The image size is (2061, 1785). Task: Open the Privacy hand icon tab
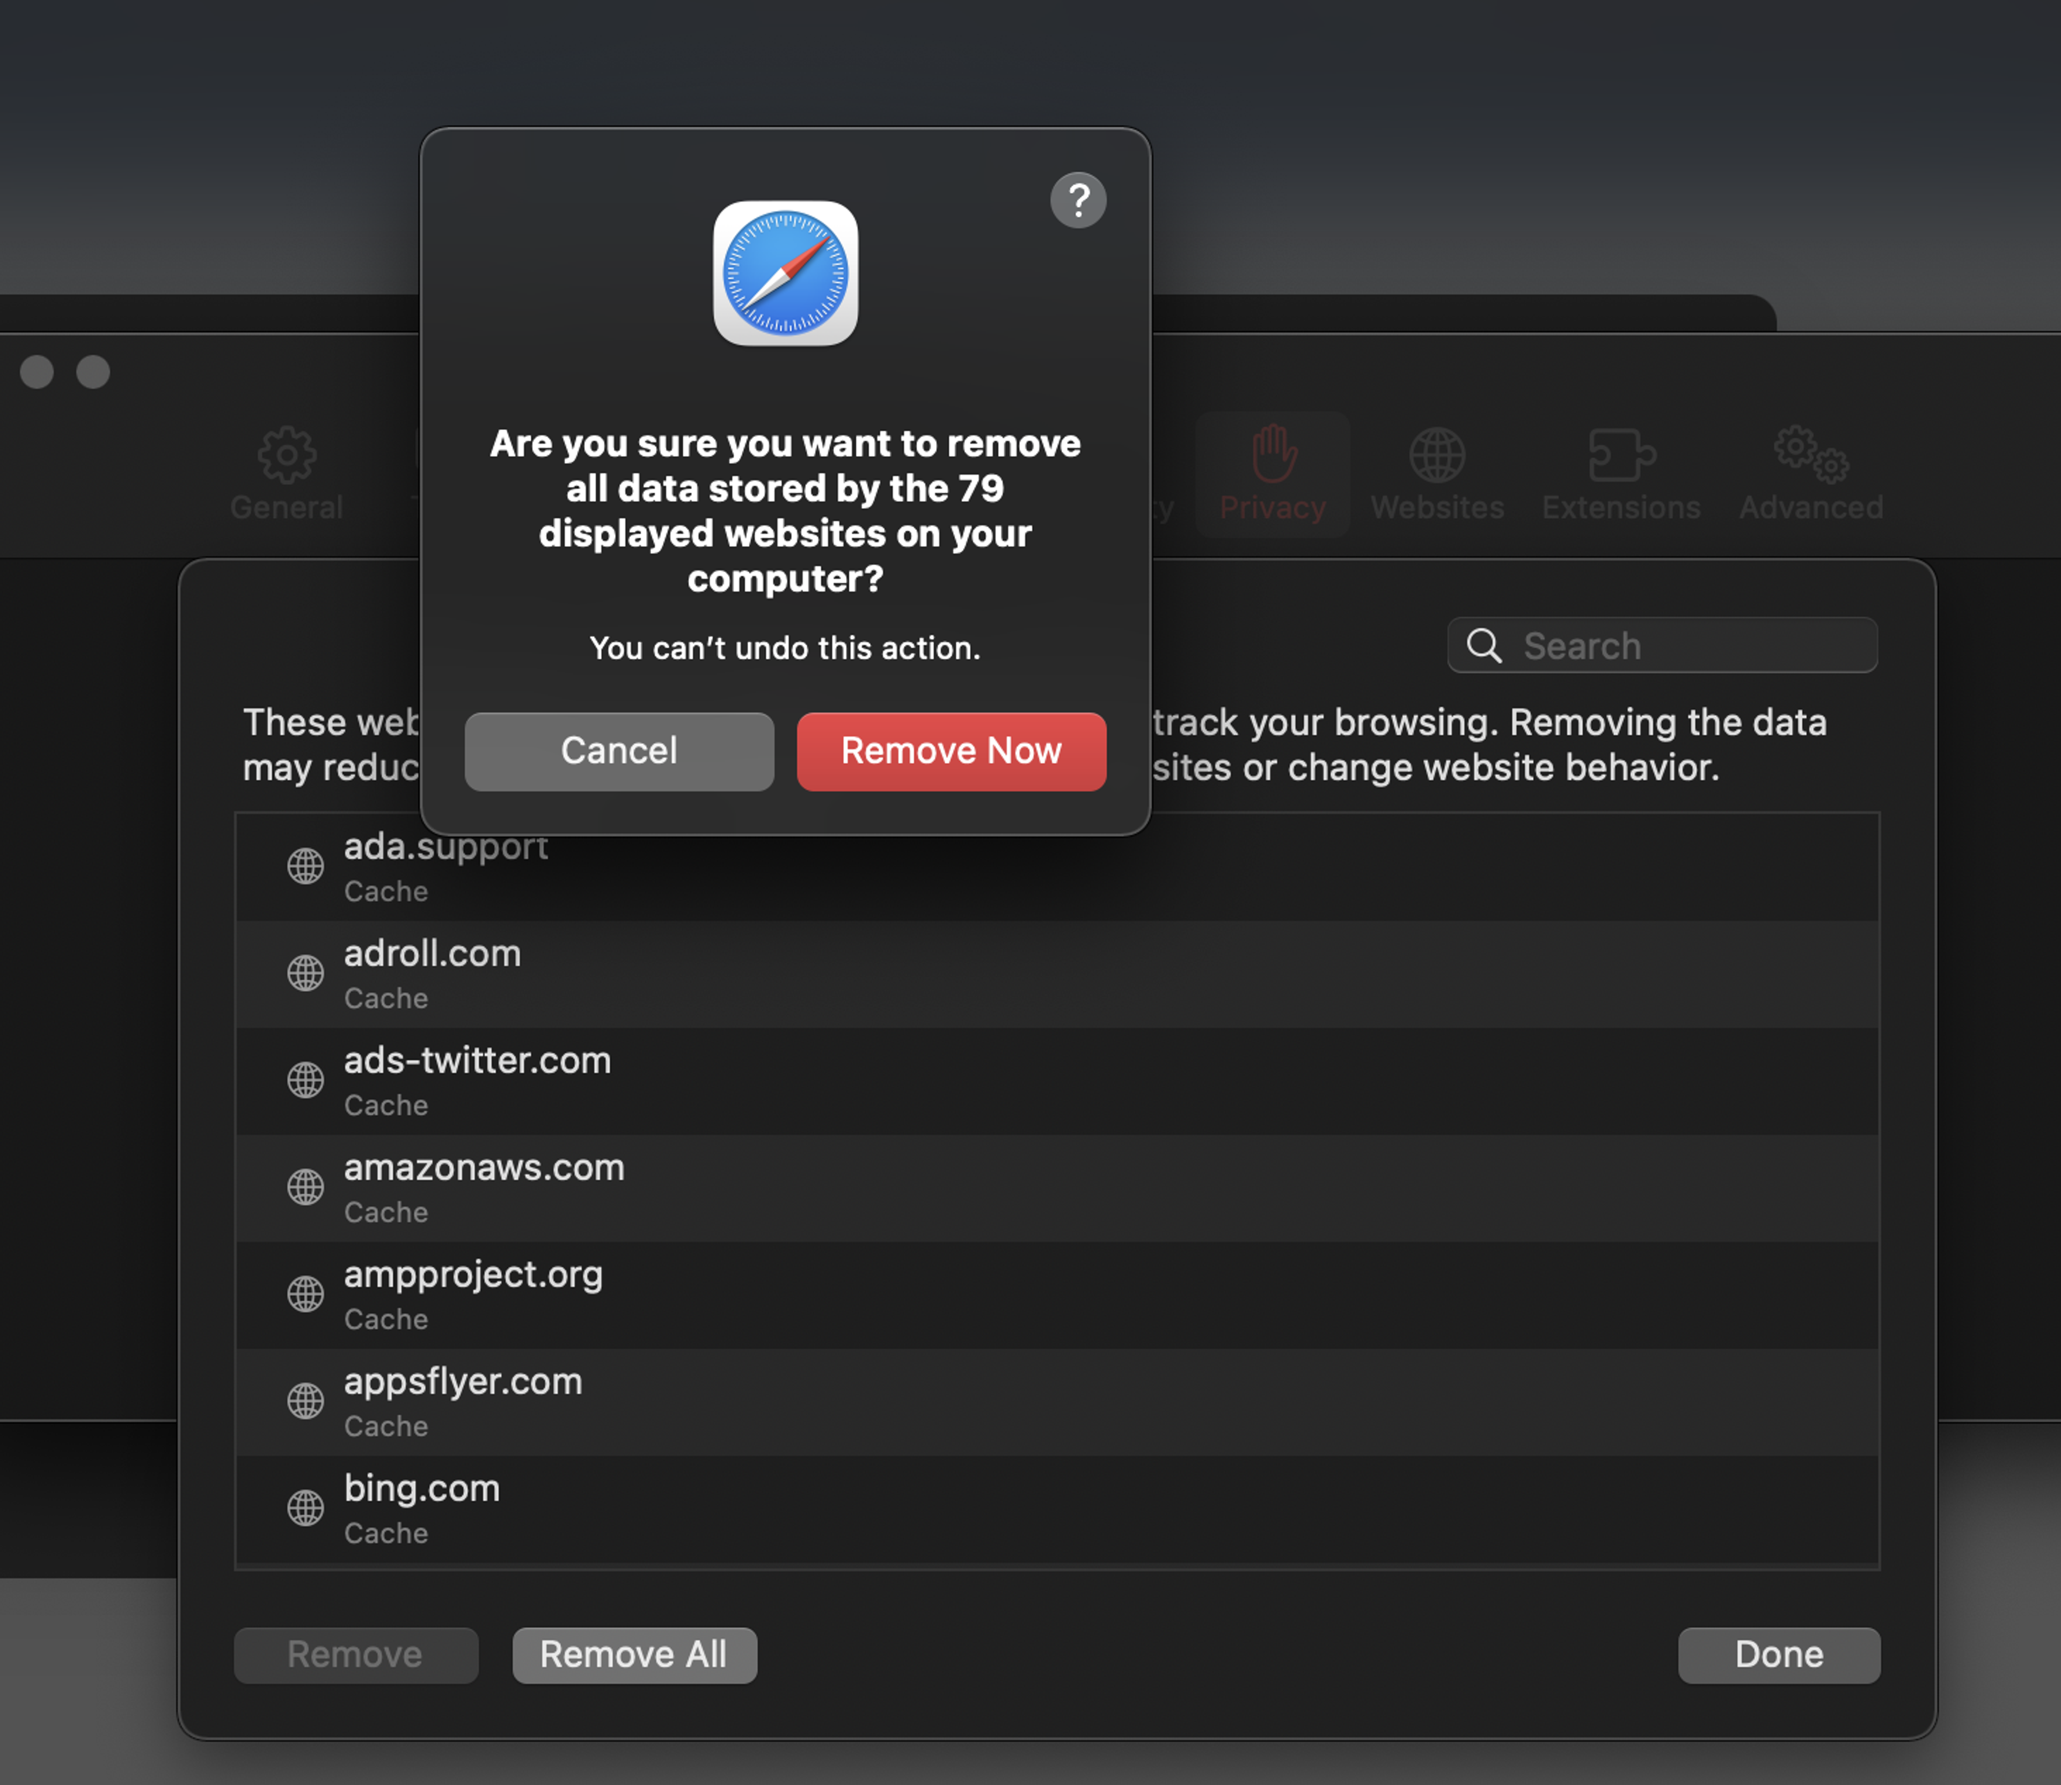coord(1272,474)
